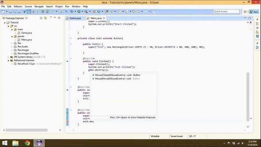Screen dimensions: 261x147
Task: Click the Print toolbar icon
Action: point(19,11)
